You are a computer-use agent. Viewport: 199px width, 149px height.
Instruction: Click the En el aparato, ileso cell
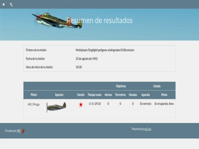(164, 104)
